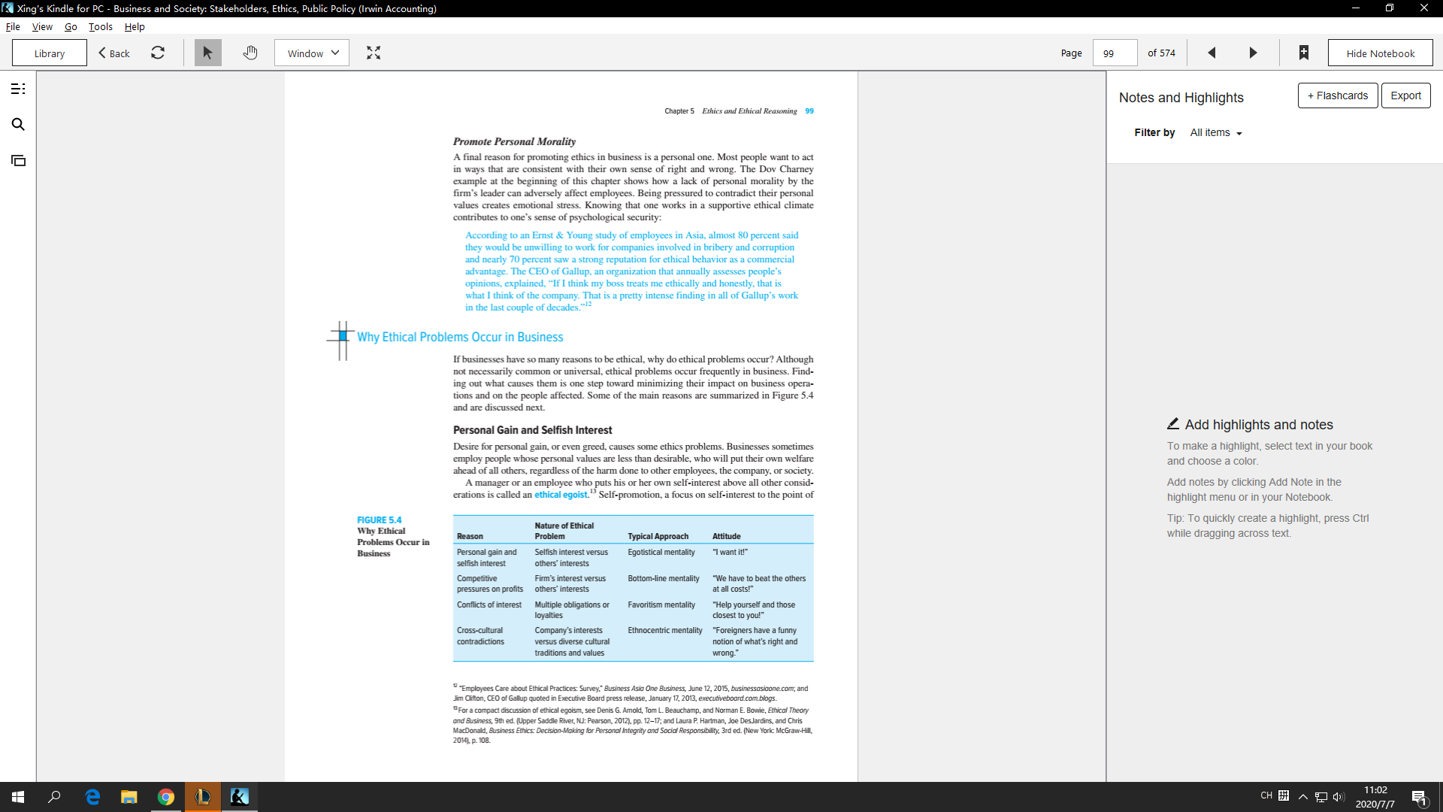Click the Notes and Highlights title
The width and height of the screenshot is (1443, 812).
1181,98
